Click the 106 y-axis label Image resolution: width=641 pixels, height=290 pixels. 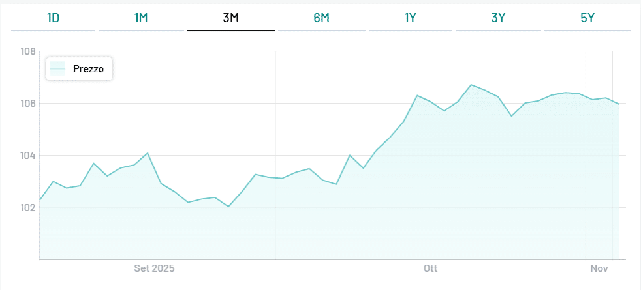(x=27, y=104)
